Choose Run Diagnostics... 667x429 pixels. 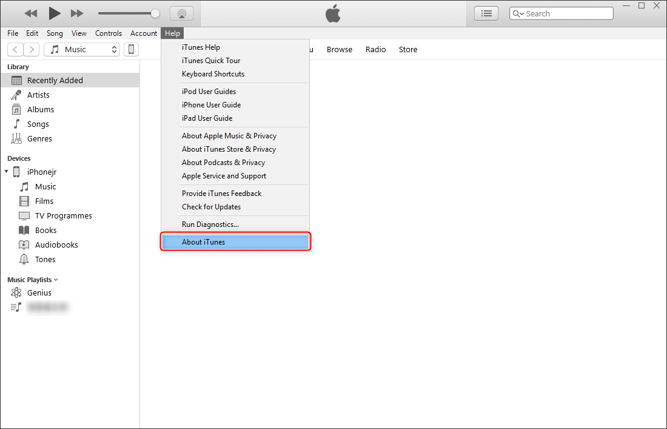[x=235, y=225]
